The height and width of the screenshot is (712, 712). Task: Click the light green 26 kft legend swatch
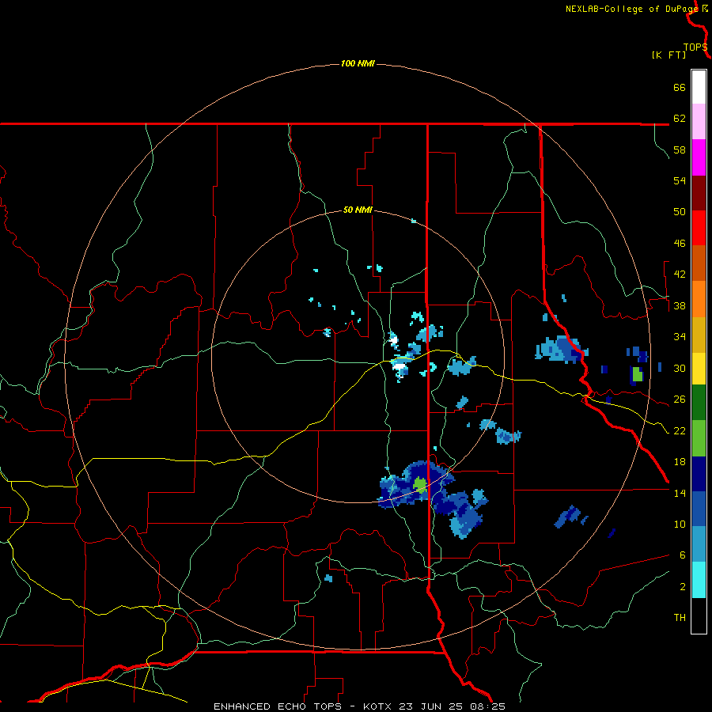click(x=699, y=438)
